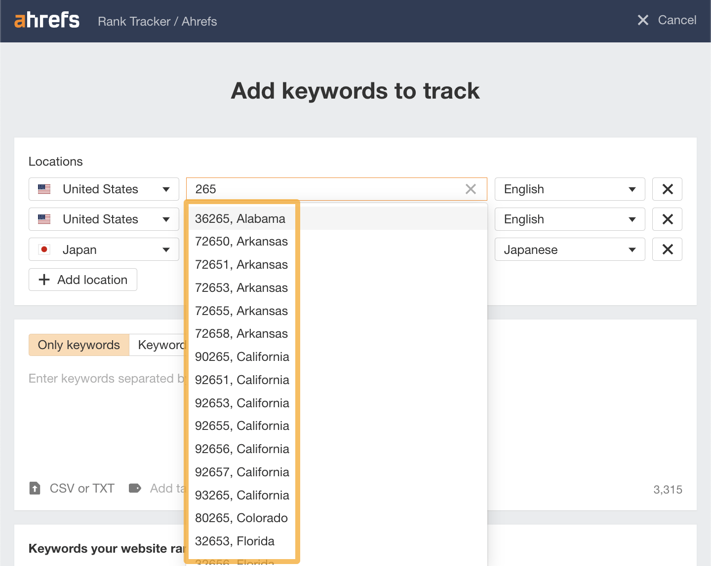Click the Add location button
Viewport: 711px width, 566px height.
[82, 280]
